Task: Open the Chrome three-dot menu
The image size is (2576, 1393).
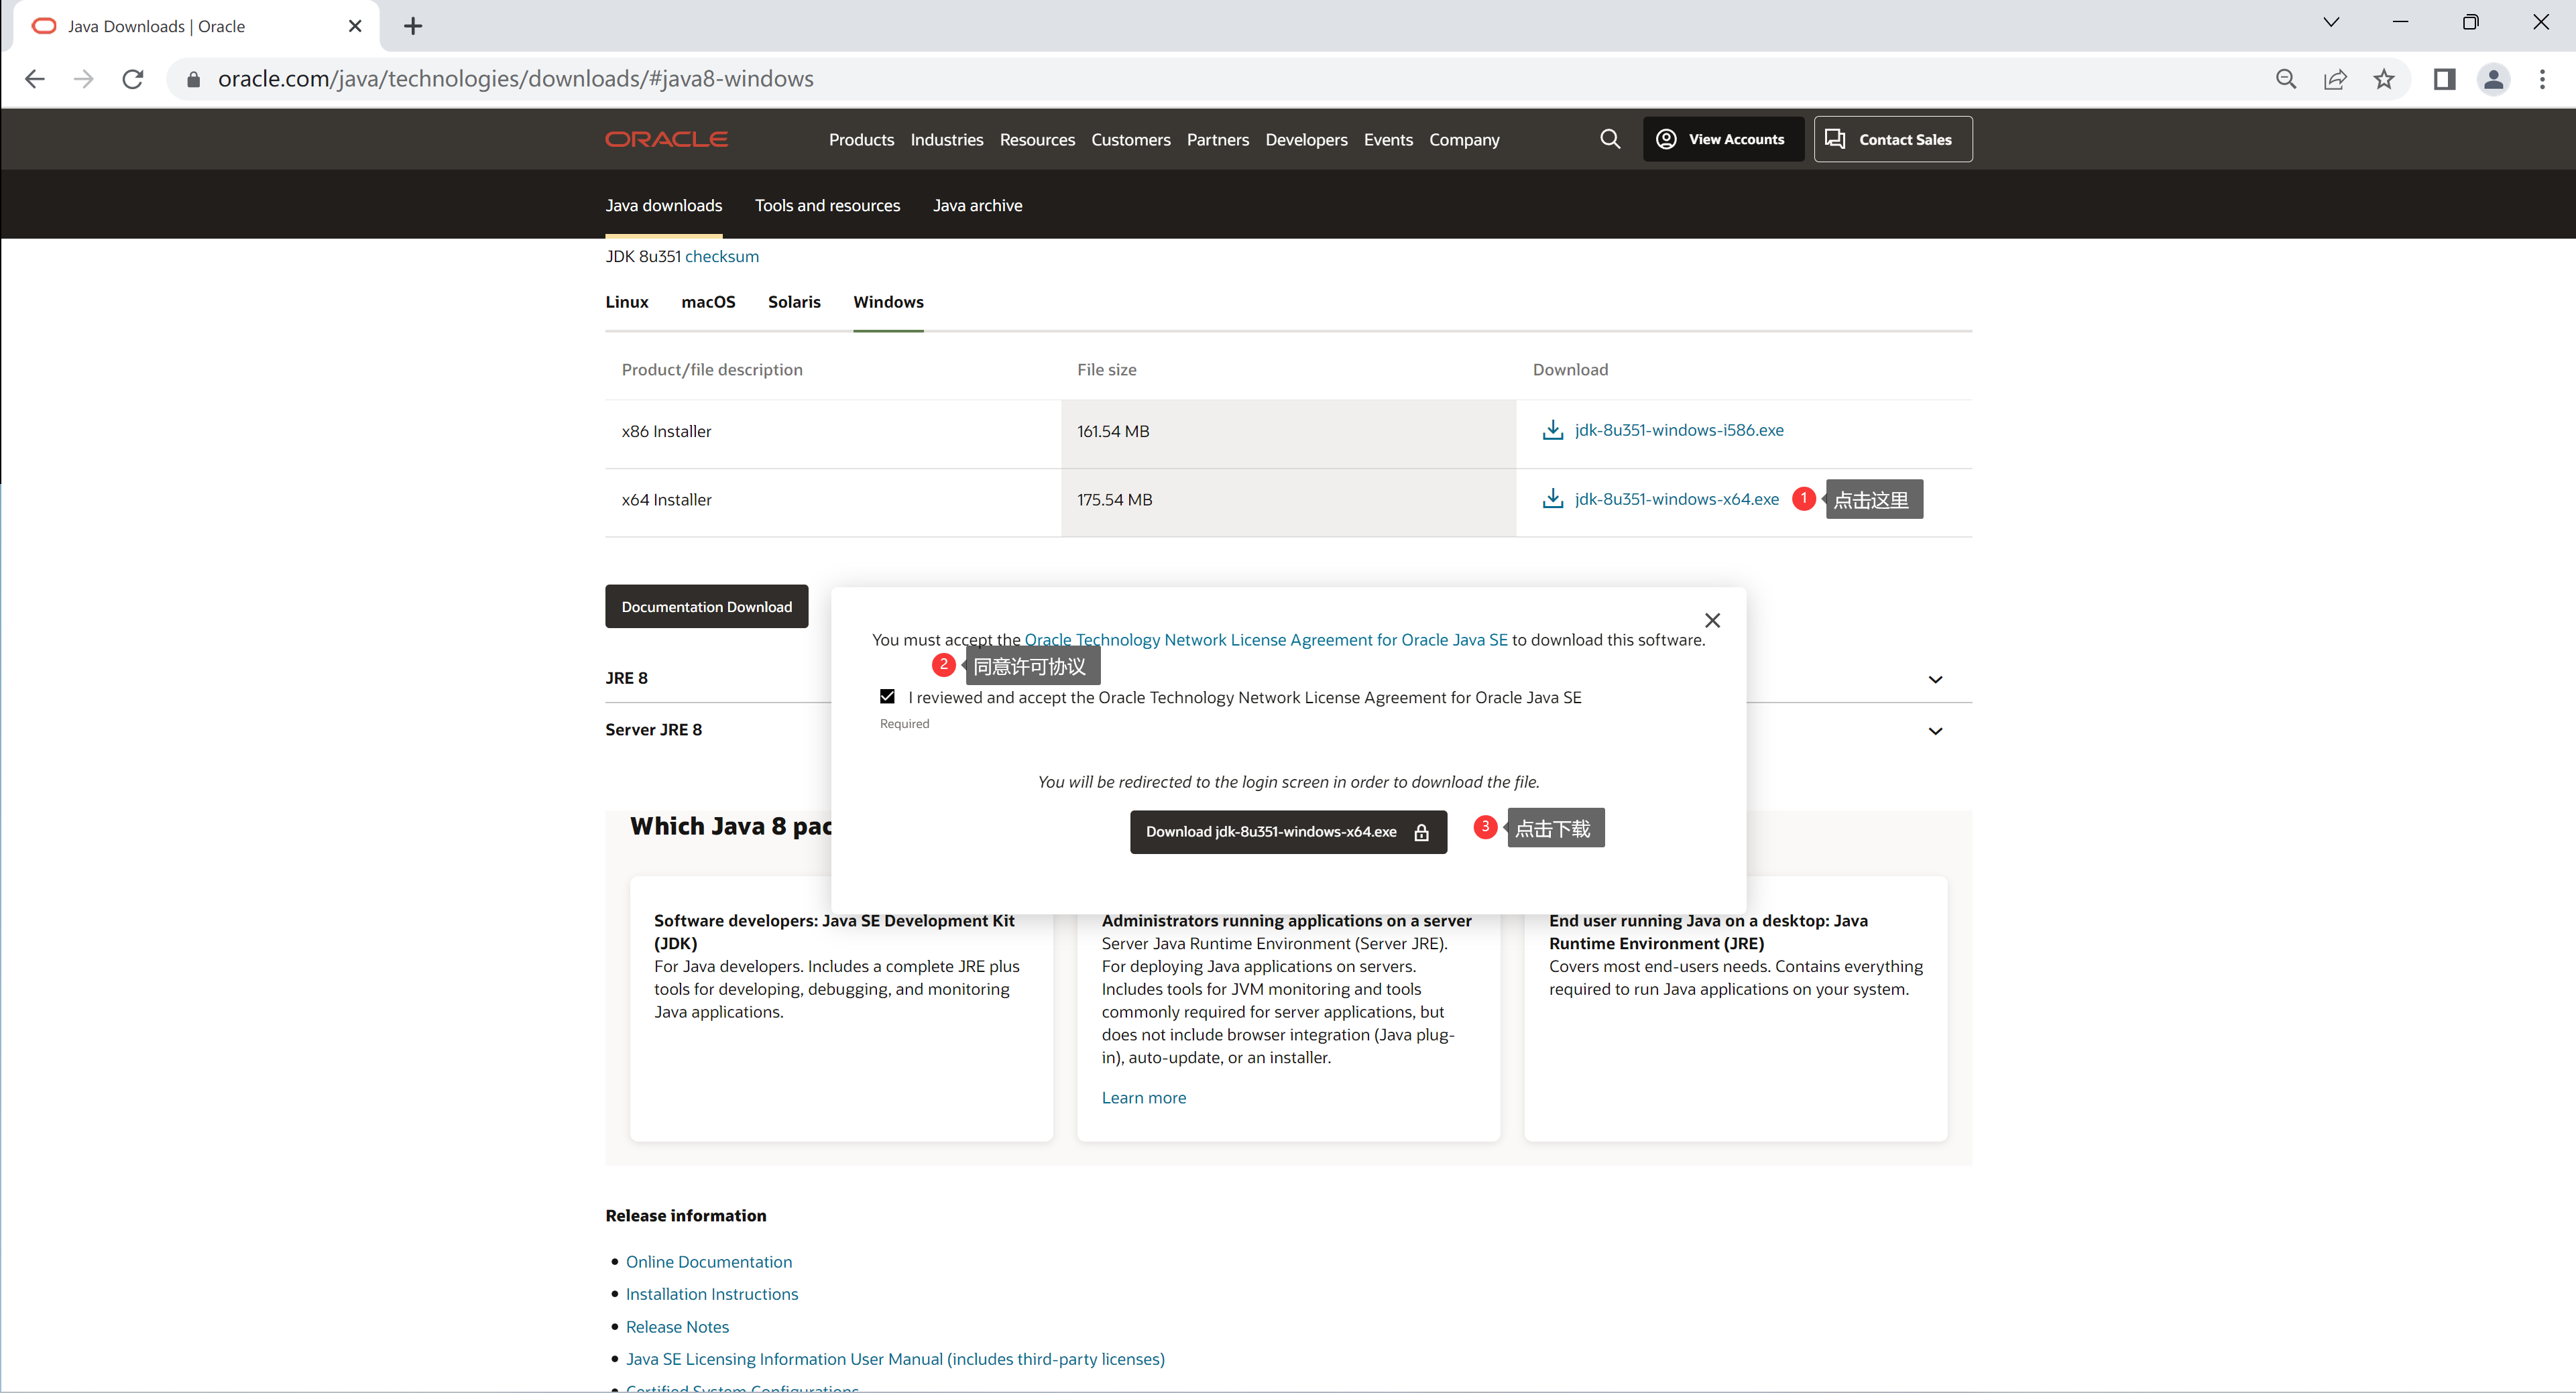Action: (2542, 79)
